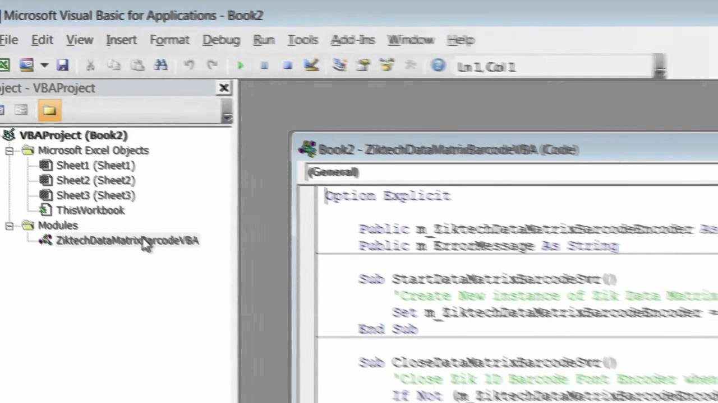Select the Modules folder label

58,226
